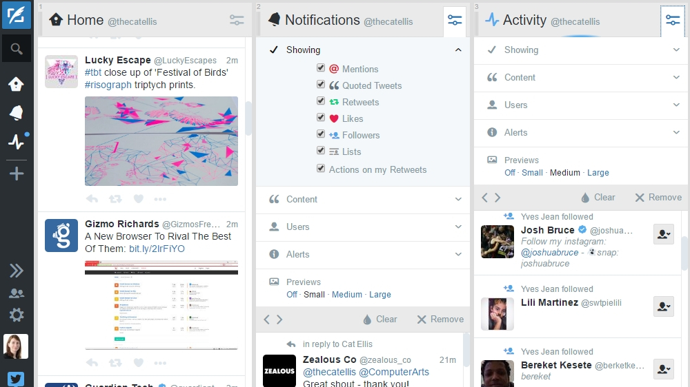Screen dimensions: 690x387
Task: Set Notifications previews to Medium
Action: 347,294
